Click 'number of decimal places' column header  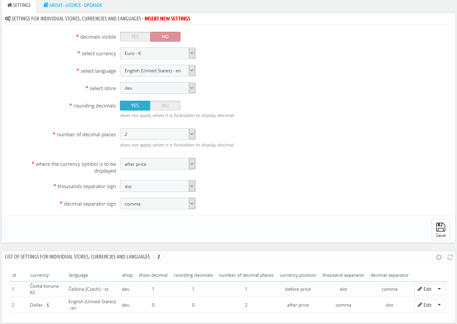[x=246, y=275]
